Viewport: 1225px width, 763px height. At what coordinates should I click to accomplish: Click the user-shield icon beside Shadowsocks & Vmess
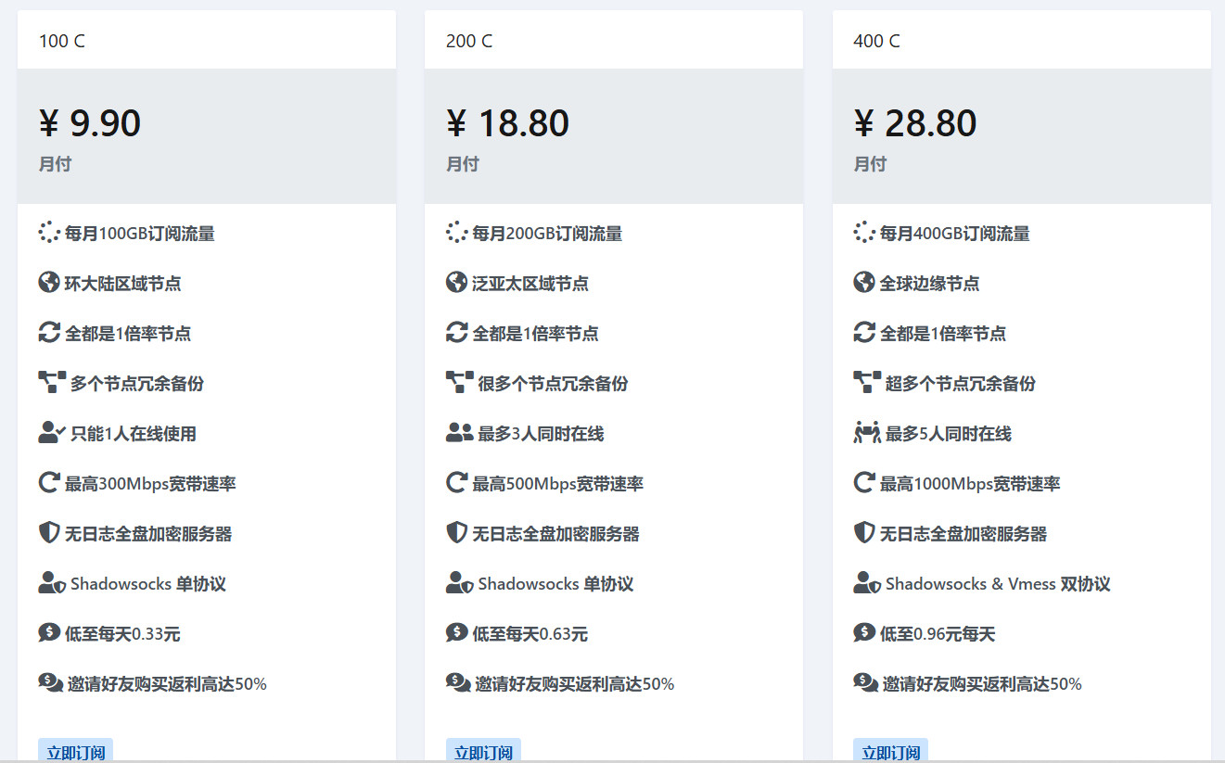866,583
